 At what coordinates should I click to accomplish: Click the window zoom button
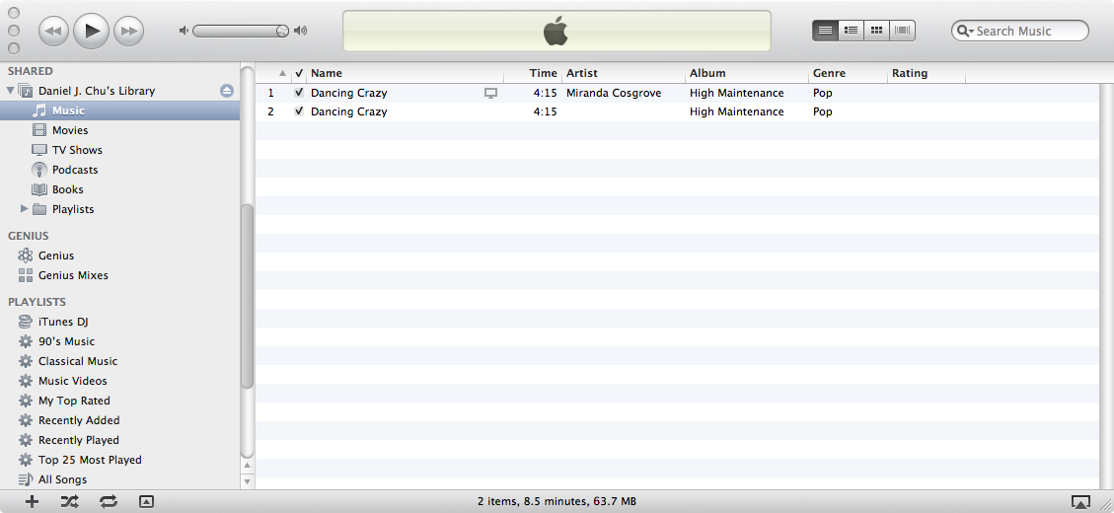[x=13, y=48]
